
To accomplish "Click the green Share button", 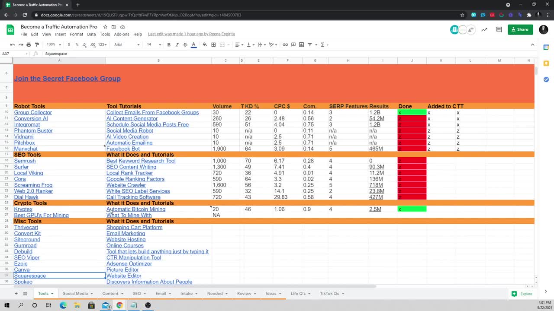I will click(x=520, y=29).
